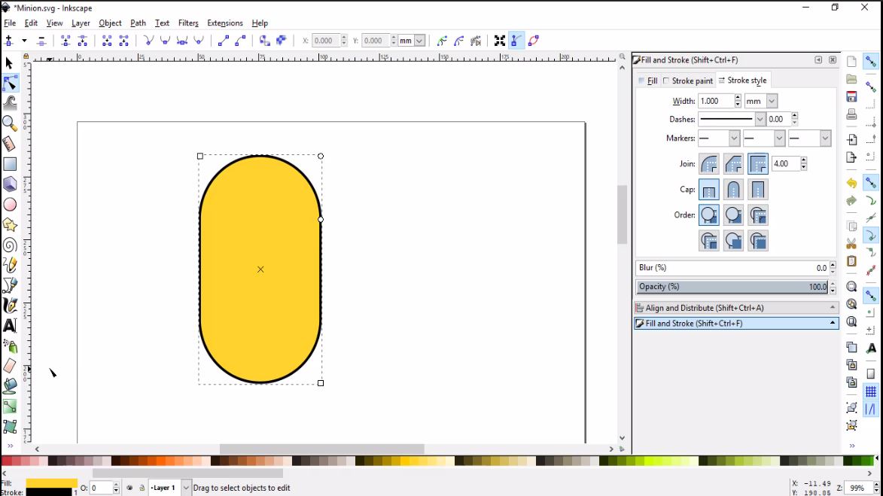Open the Extensions menu
The image size is (883, 496).
pyautogui.click(x=224, y=23)
